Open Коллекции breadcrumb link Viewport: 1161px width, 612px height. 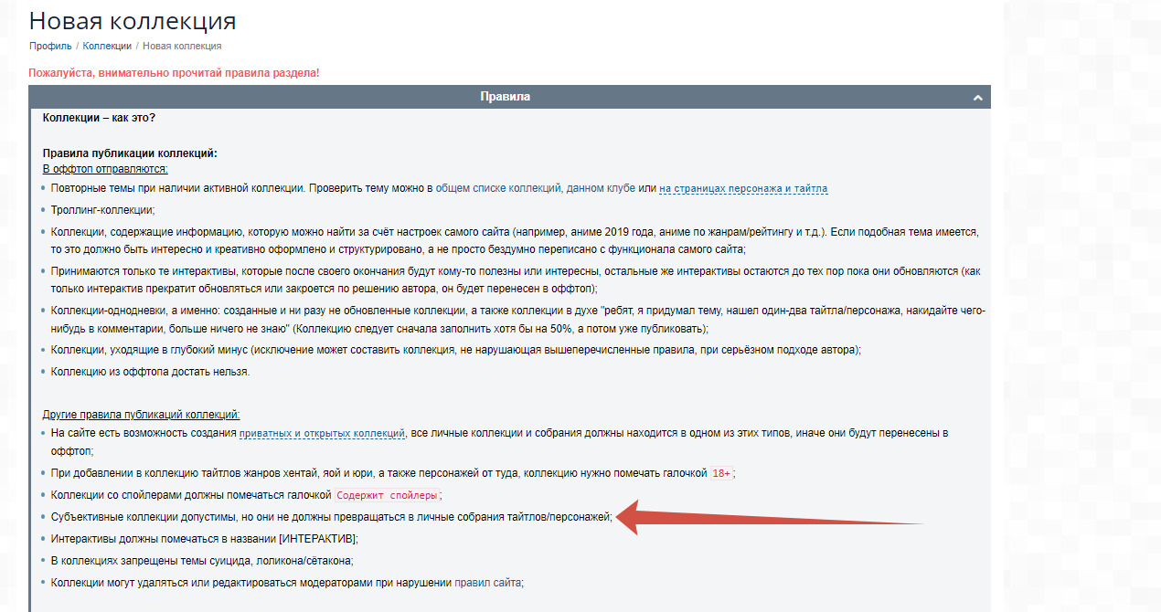pyautogui.click(x=107, y=46)
